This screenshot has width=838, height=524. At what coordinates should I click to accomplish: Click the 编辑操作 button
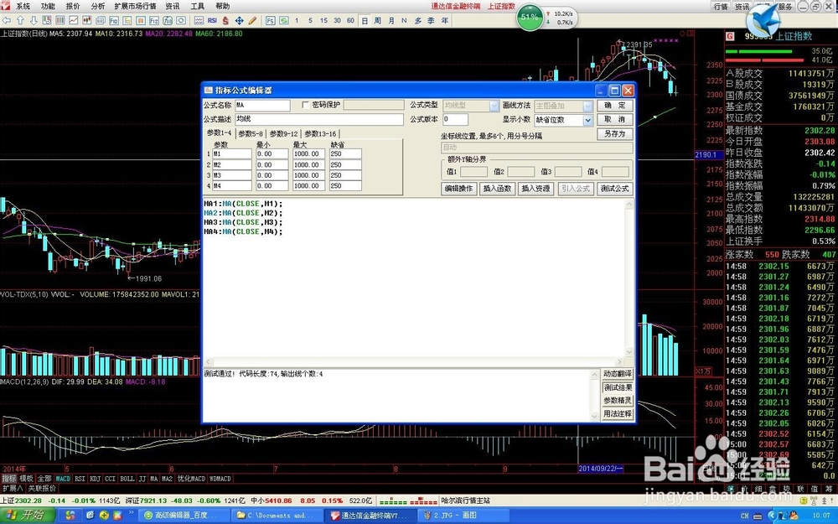458,188
